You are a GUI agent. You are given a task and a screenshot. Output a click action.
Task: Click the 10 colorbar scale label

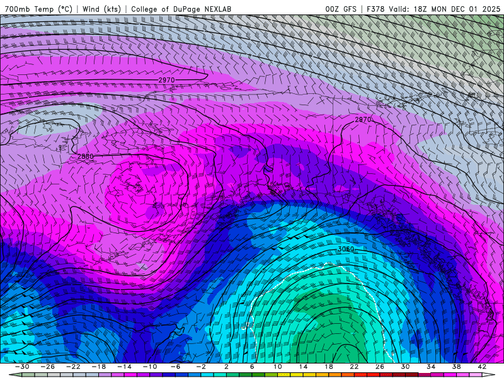[278, 367]
